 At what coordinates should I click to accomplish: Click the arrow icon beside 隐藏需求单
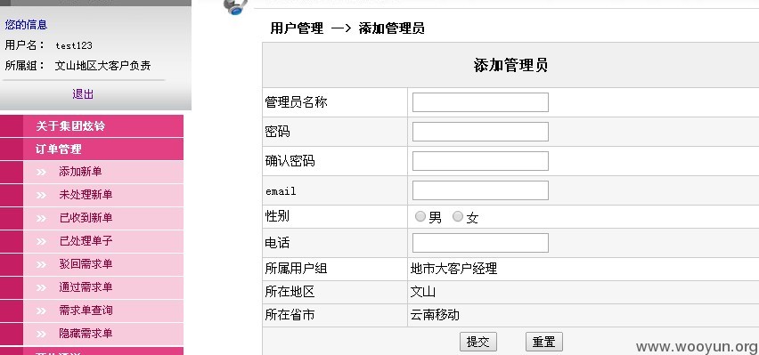point(41,335)
